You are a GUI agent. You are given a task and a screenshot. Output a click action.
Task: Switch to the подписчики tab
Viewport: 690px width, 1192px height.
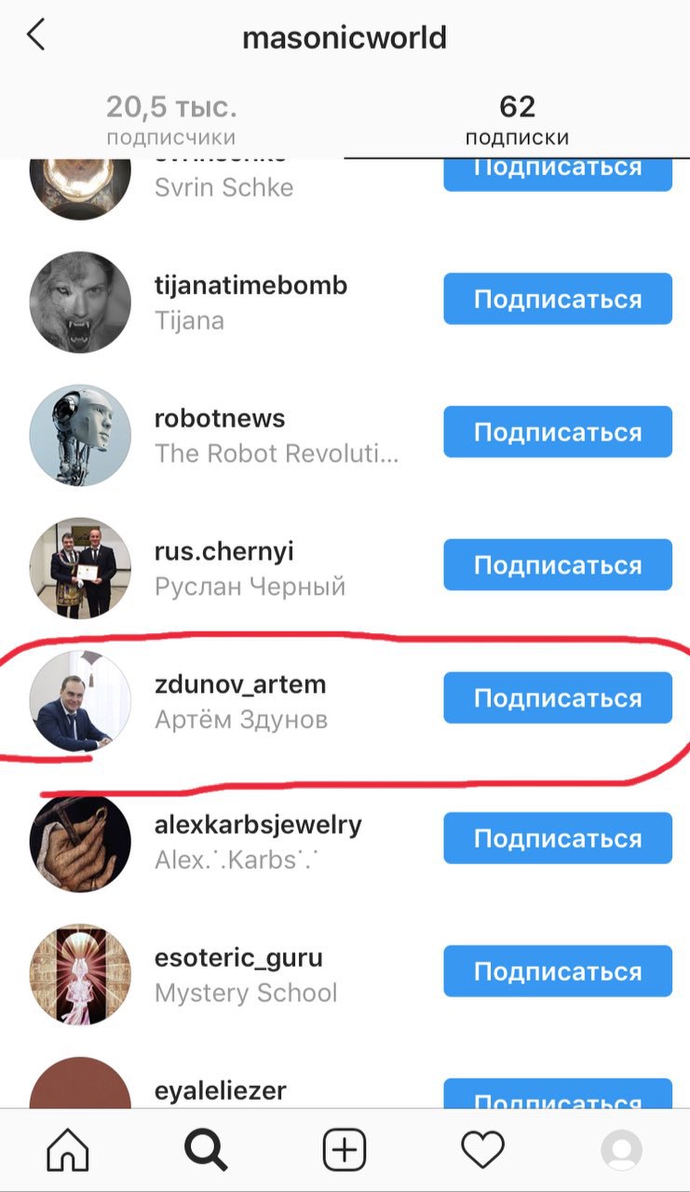[171, 120]
